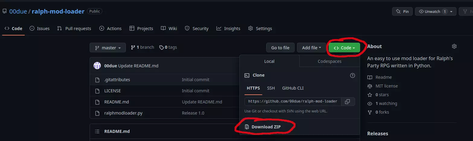473x141 pixels.
Task: Click the repository book icon beside 00due
Action: point(5,11)
